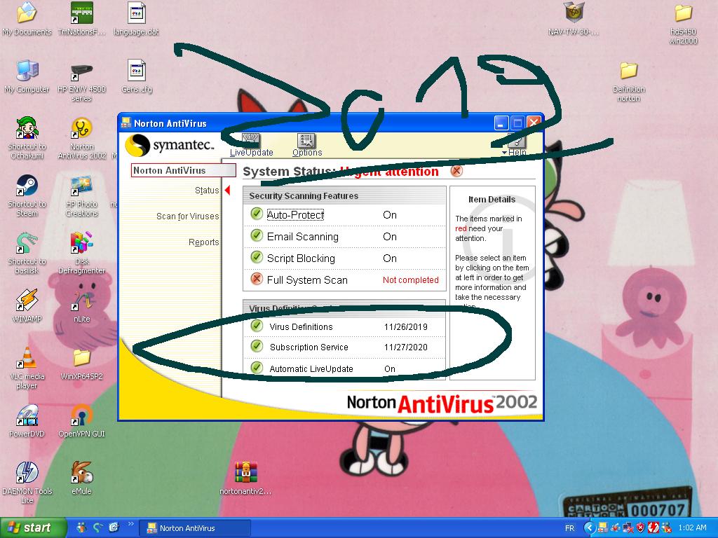Select PowerDVD desktop shortcut
The image size is (718, 538).
click(27, 421)
